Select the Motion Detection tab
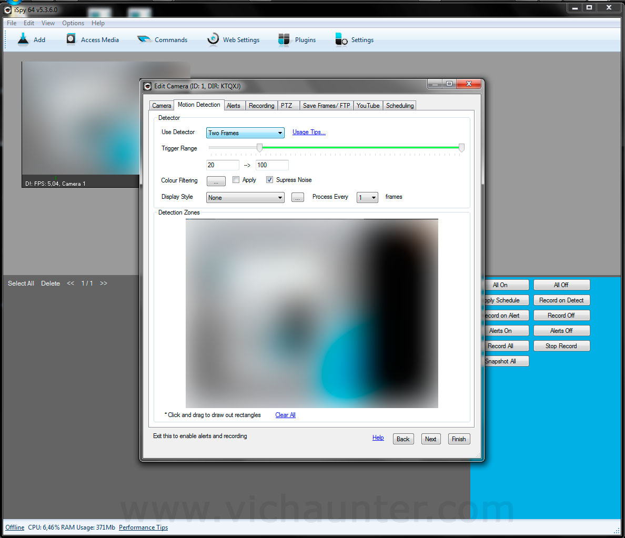The width and height of the screenshot is (625, 538). click(199, 105)
